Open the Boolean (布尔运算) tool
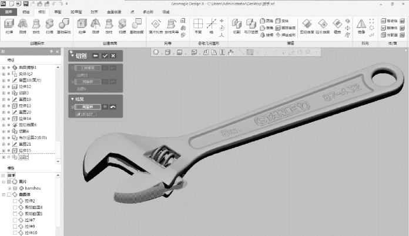 (x=251, y=26)
